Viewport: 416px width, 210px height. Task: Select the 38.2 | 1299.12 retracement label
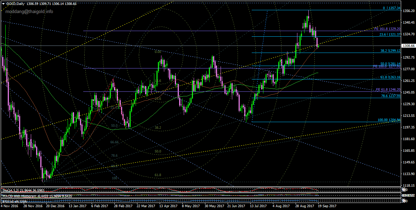tap(391, 50)
